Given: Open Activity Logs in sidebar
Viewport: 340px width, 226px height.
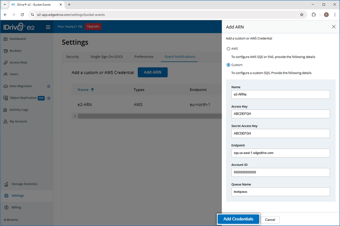Looking at the screenshot, I should [19, 110].
